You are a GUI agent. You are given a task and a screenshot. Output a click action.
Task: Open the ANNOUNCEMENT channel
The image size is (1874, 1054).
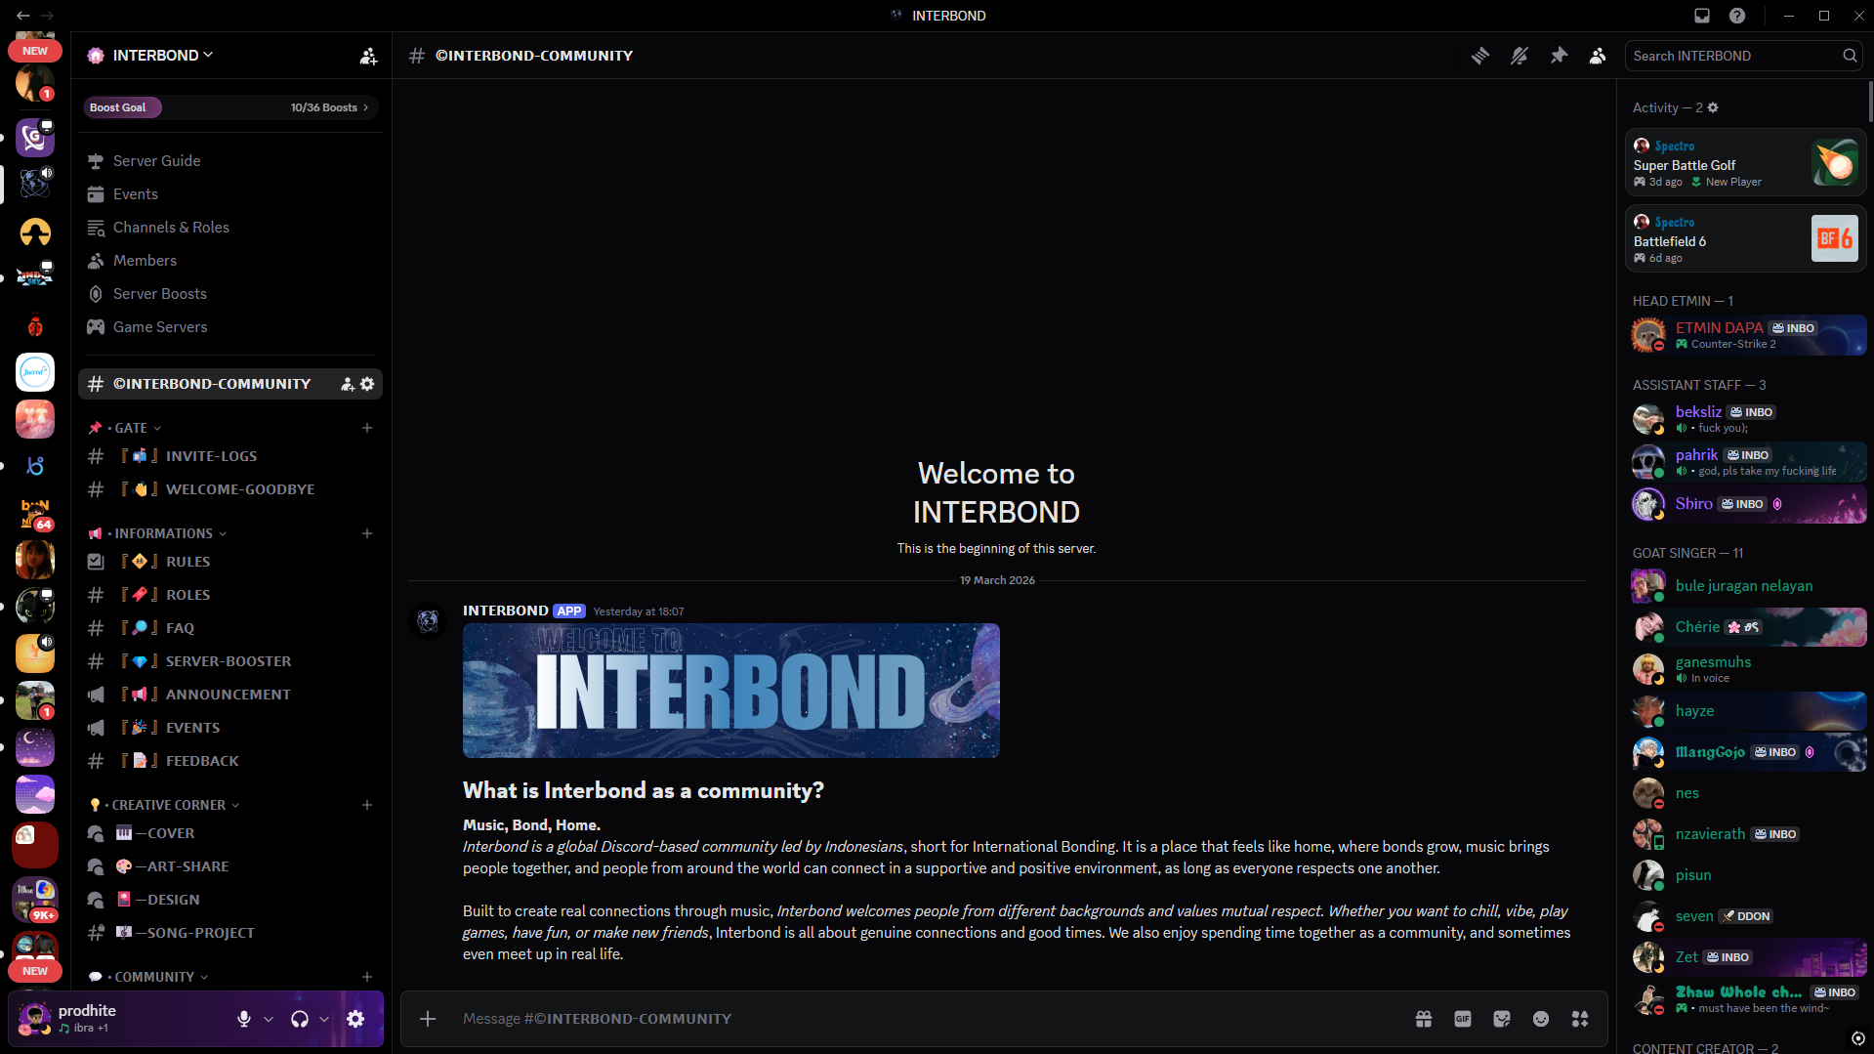[230, 695]
